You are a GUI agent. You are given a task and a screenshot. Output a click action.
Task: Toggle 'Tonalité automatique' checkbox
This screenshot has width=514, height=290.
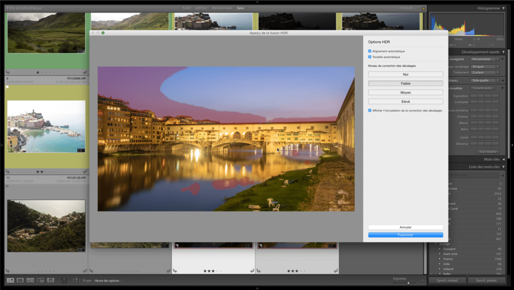pos(370,57)
